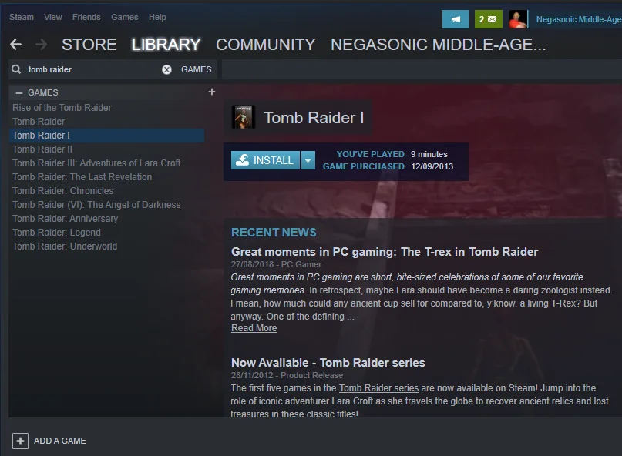Switch to the COMMUNITY tab

click(266, 45)
